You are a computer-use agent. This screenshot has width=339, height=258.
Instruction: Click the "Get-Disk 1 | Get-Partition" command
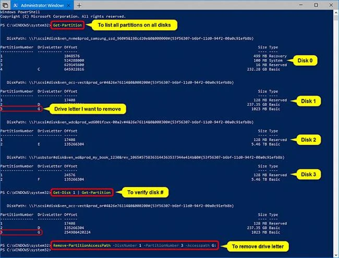pyautogui.click(x=82, y=192)
